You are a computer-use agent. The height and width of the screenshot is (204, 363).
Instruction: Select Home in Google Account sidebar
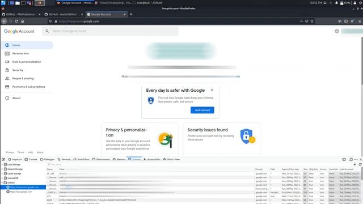(27, 45)
